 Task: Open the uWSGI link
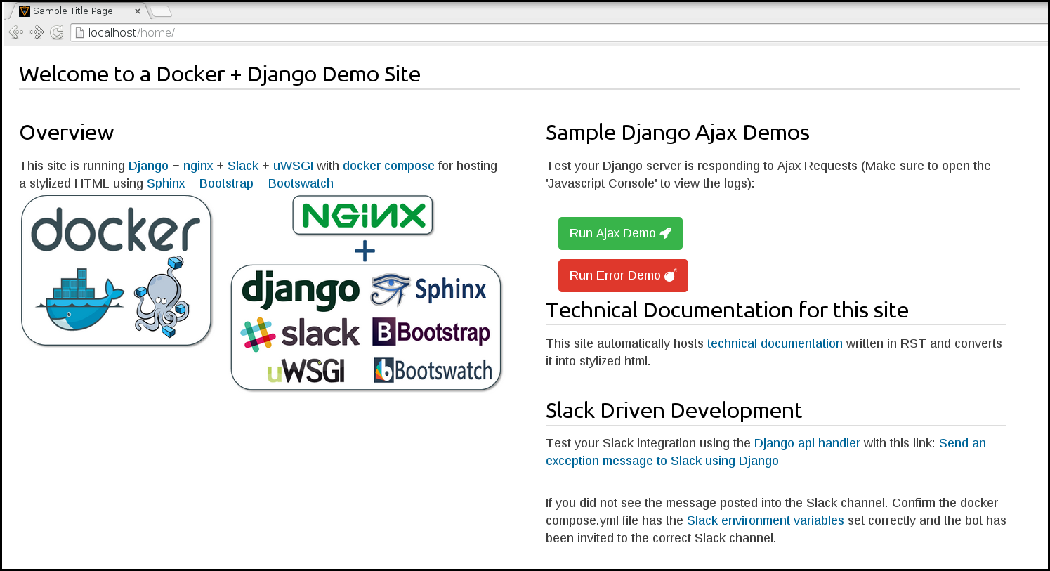point(293,166)
